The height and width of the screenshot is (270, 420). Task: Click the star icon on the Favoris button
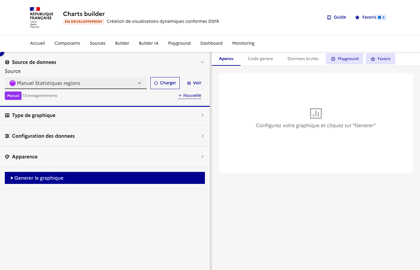[357, 17]
